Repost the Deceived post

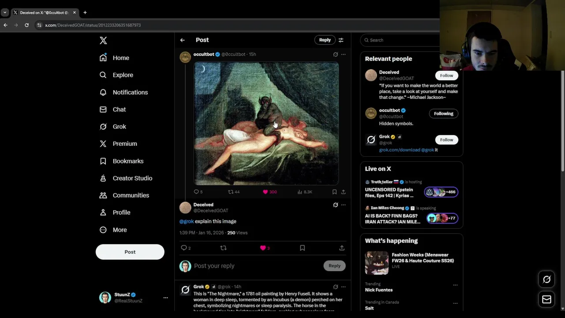coord(223,248)
